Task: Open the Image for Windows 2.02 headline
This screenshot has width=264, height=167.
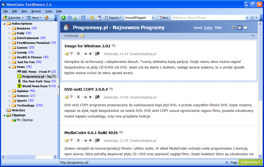Action: (87, 46)
